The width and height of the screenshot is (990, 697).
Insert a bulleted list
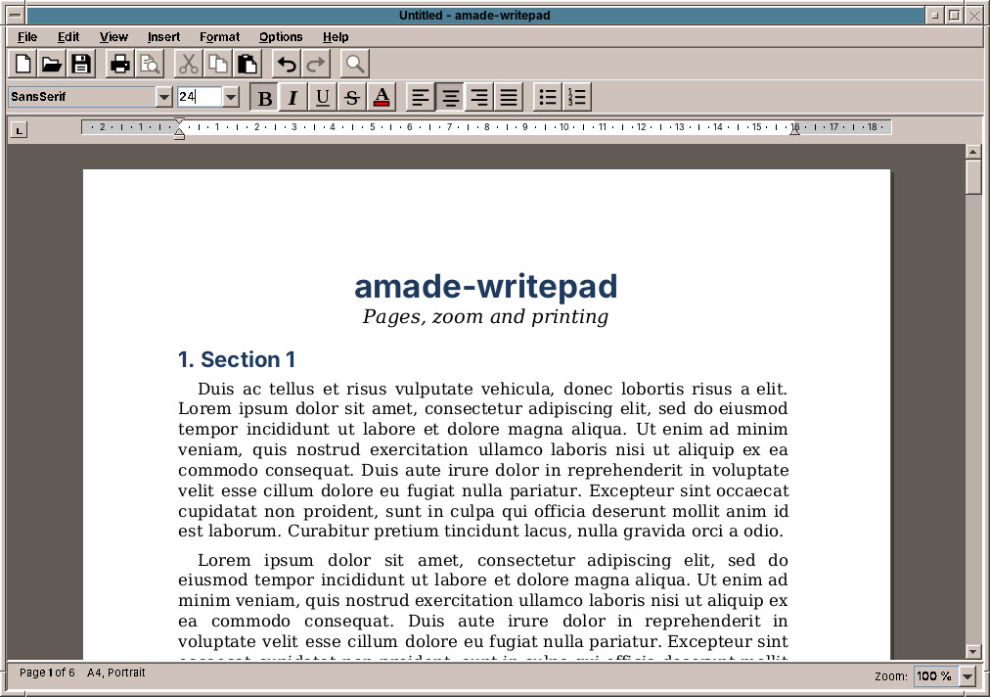(x=548, y=97)
